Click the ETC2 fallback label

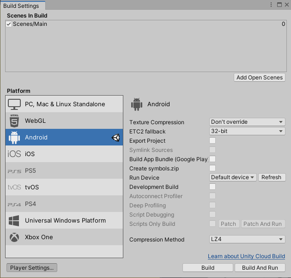click(147, 132)
